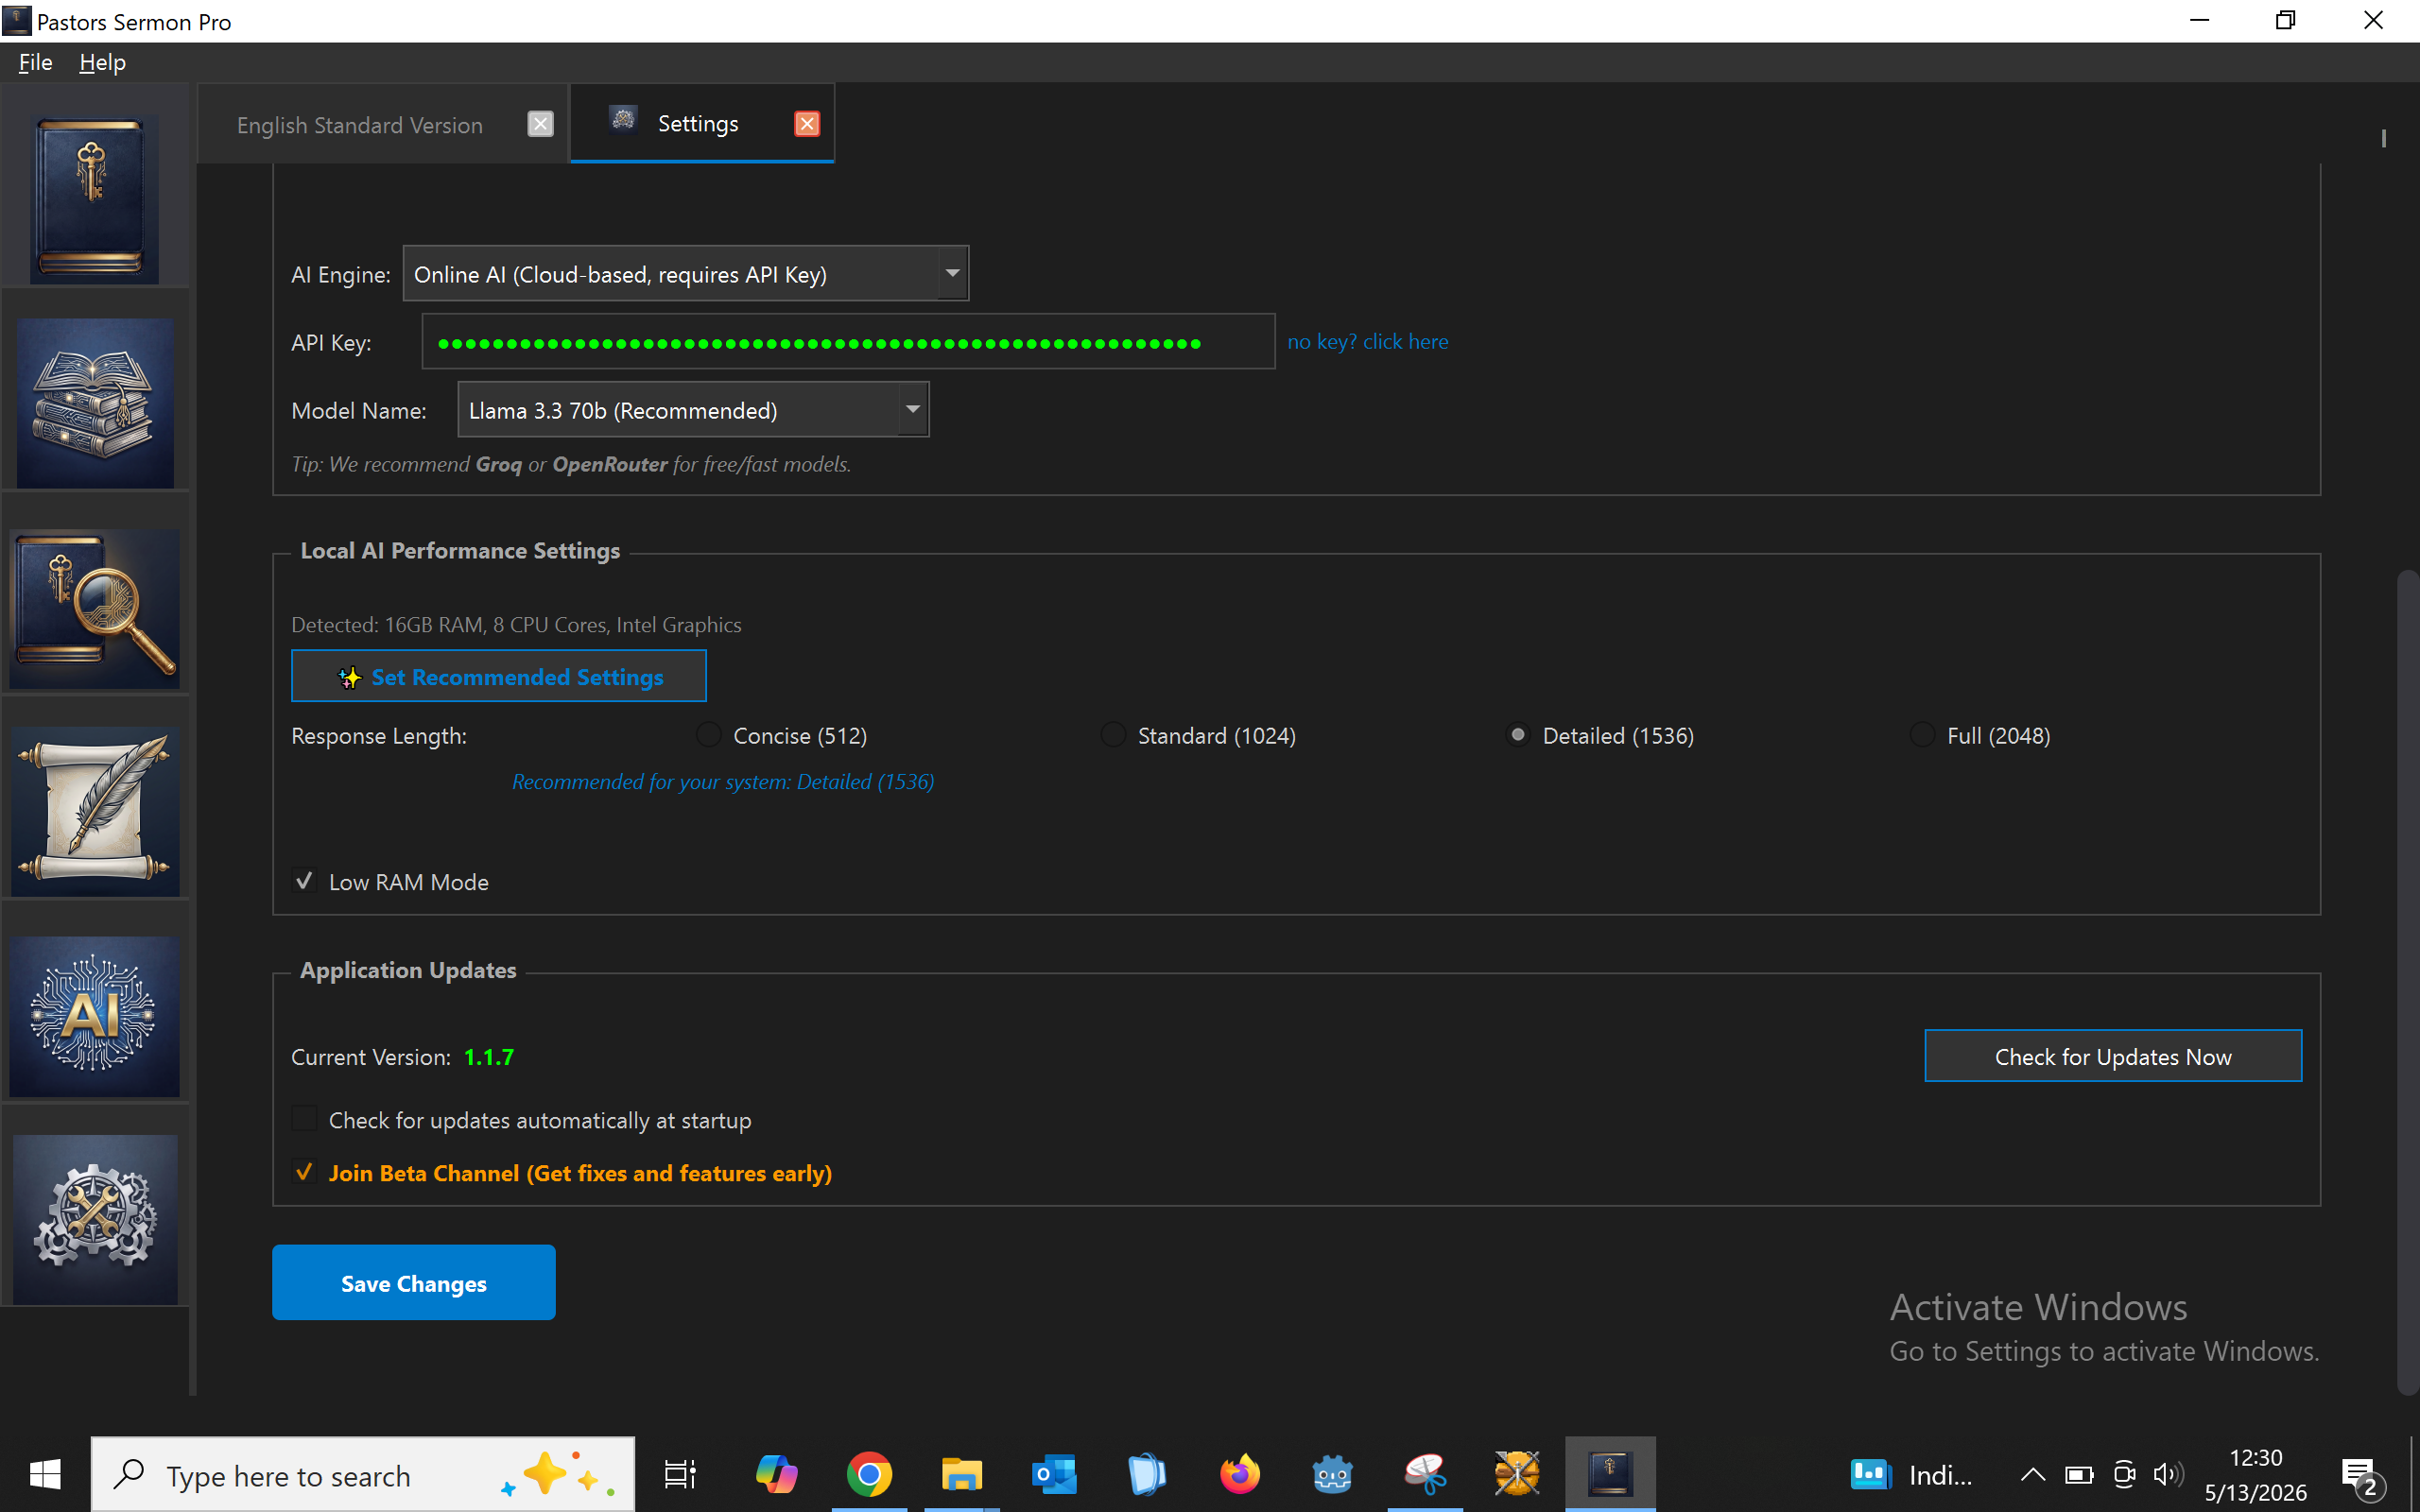Open File Explorer from the taskbar
Image resolution: width=2420 pixels, height=1512 pixels.
point(961,1474)
